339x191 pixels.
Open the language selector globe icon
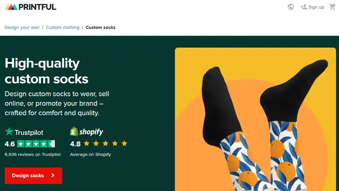click(291, 7)
